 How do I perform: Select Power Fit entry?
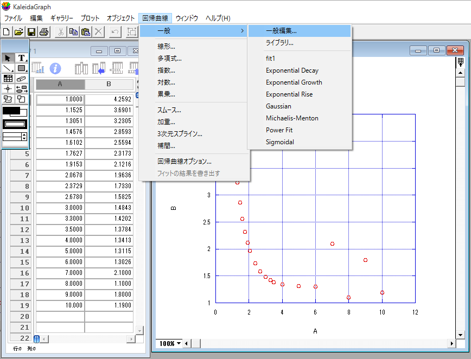click(300, 130)
